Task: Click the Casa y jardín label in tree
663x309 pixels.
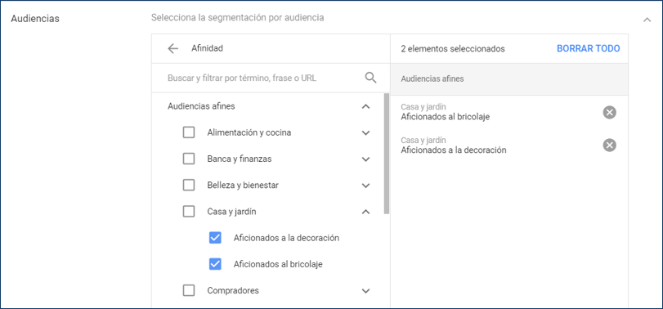Action: coord(231,212)
